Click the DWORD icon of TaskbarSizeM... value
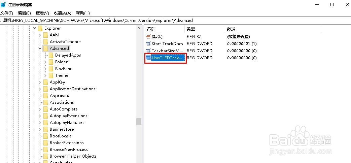Screen dimensions: 351x163 148,51
